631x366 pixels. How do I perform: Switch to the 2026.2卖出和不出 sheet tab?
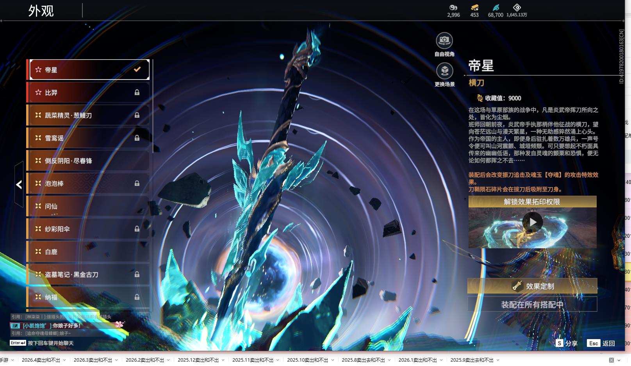[145, 360]
